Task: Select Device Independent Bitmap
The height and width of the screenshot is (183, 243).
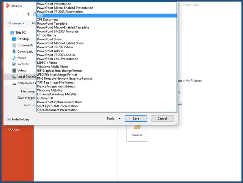Action: pyautogui.click(x=107, y=86)
